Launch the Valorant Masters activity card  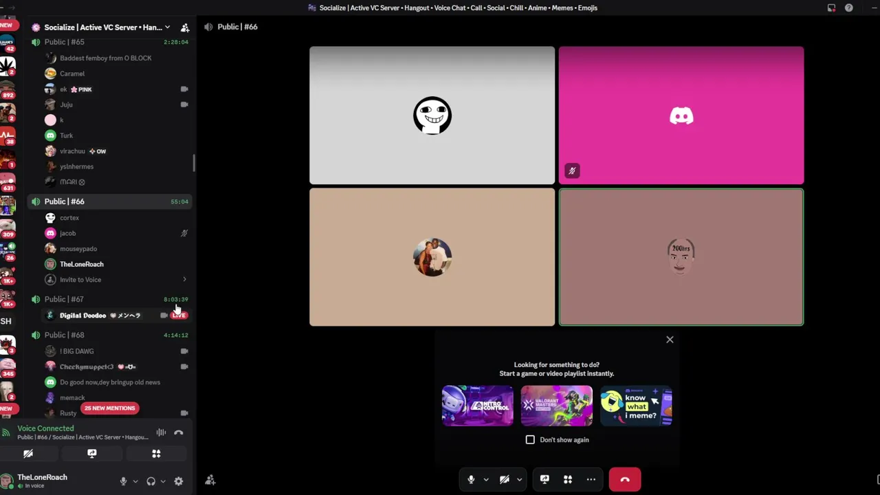tap(557, 406)
